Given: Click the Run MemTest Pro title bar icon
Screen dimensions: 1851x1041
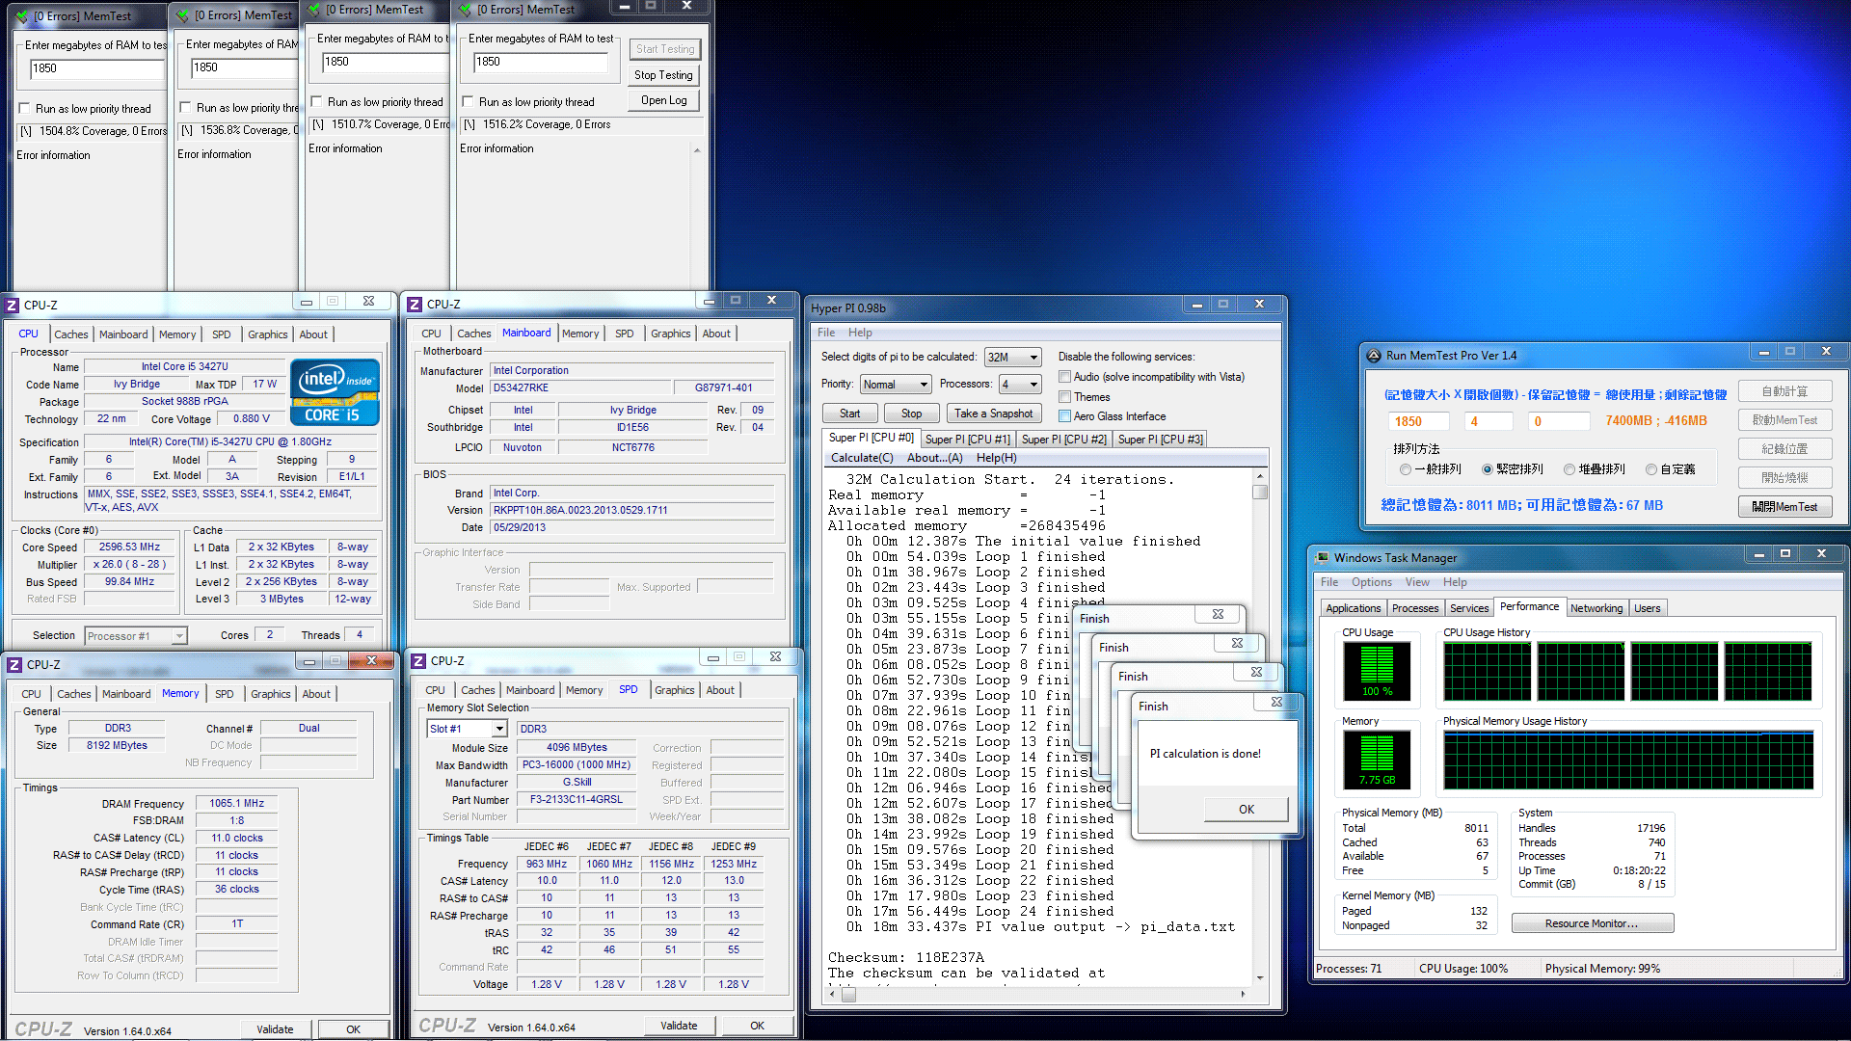Looking at the screenshot, I should [x=1374, y=355].
